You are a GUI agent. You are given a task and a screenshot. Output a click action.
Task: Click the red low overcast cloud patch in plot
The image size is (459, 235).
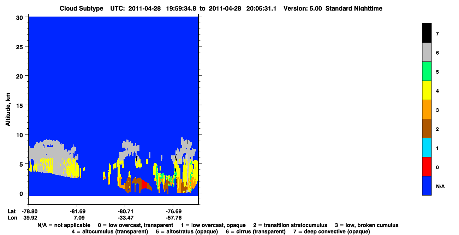144,184
